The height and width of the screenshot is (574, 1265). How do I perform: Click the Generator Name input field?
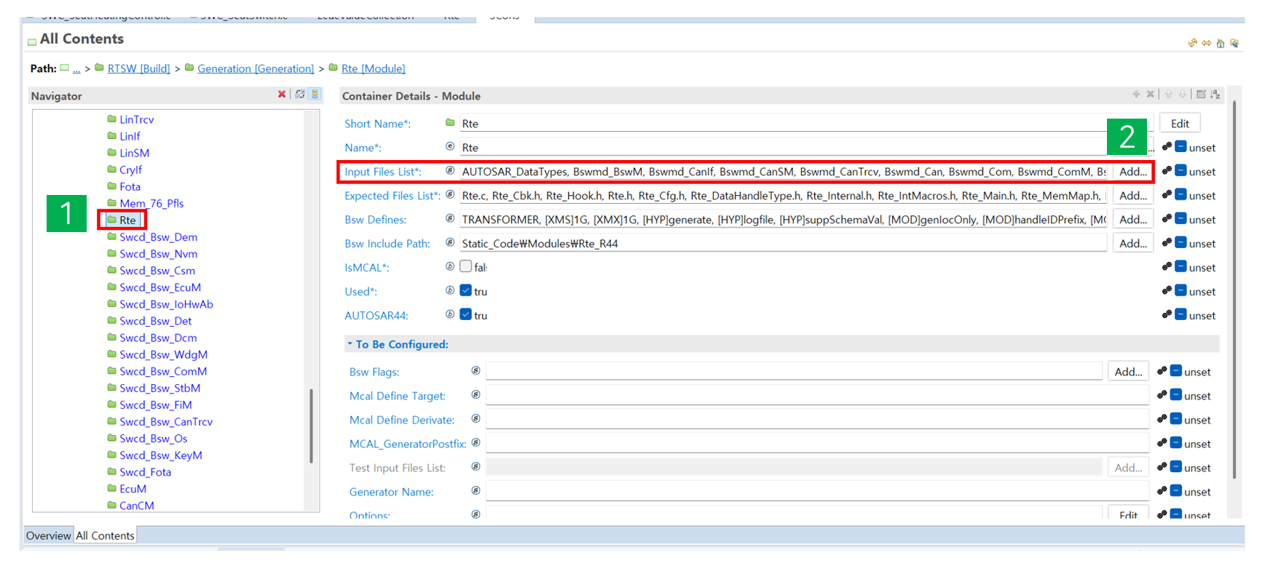tap(816, 492)
